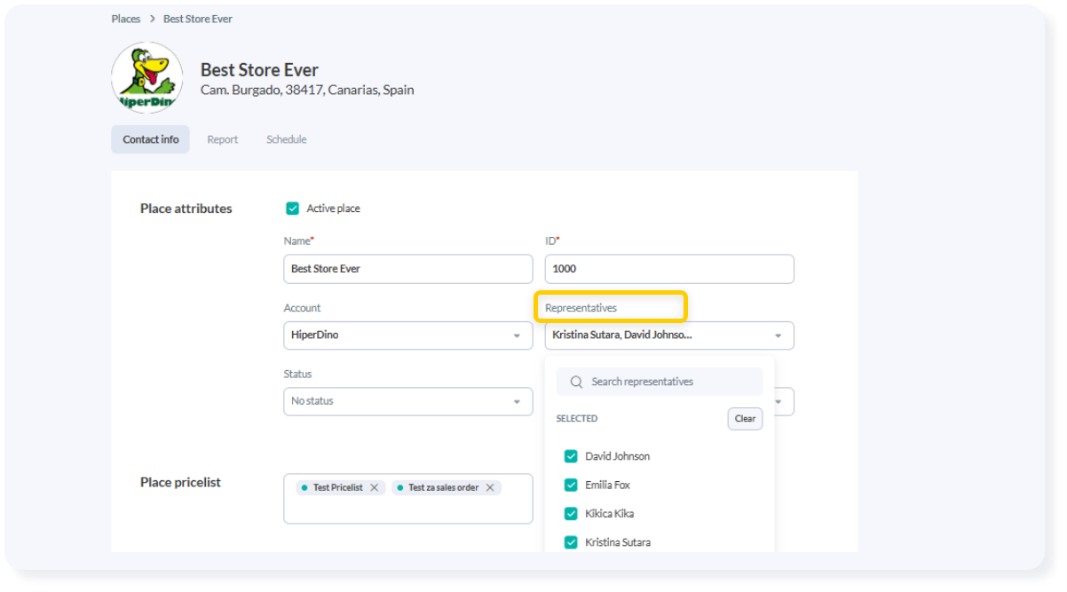1067x592 pixels.
Task: Collapse the Representatives dropdown
Action: click(x=778, y=335)
